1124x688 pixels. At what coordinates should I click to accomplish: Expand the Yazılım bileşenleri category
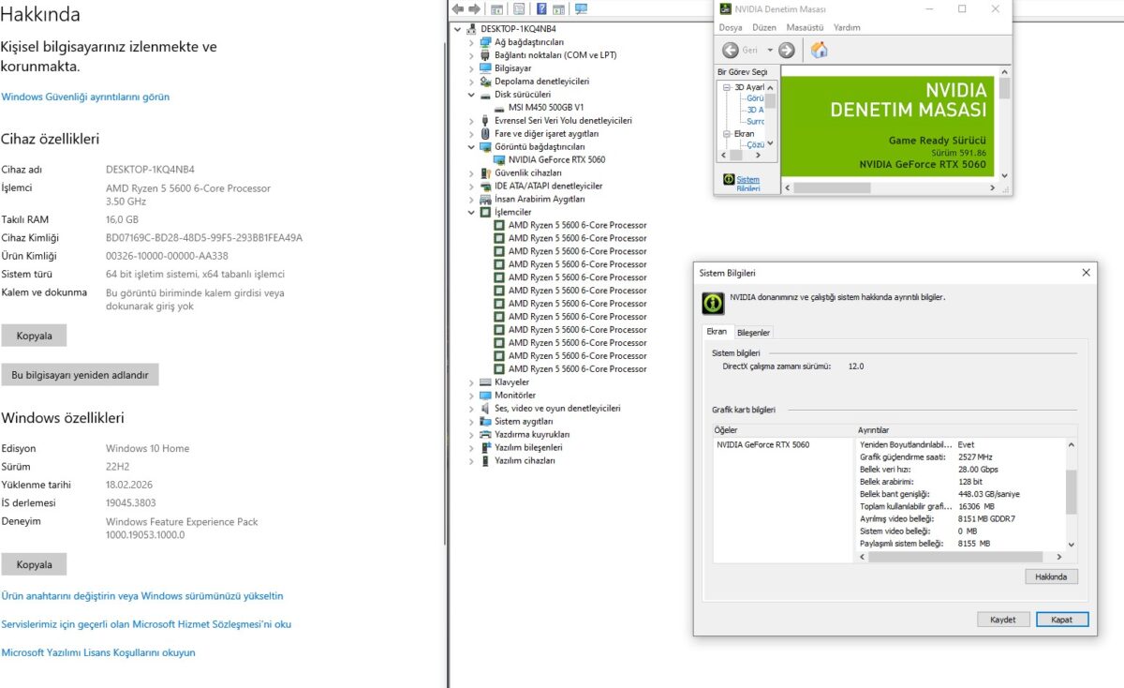(x=471, y=447)
